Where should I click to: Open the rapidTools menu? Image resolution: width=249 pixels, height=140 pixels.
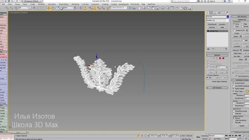pos(151,4)
